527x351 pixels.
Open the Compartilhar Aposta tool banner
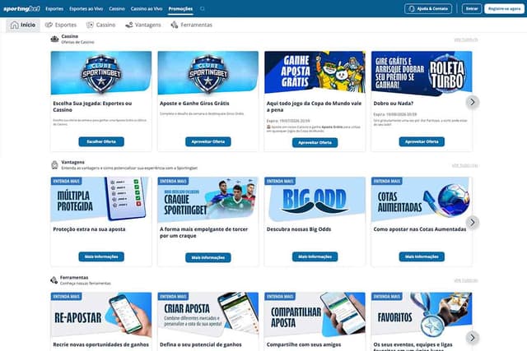pos(315,315)
